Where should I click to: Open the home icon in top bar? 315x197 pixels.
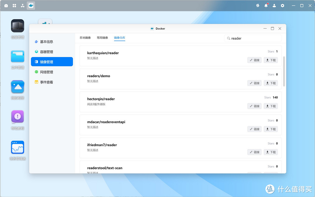(6, 6)
